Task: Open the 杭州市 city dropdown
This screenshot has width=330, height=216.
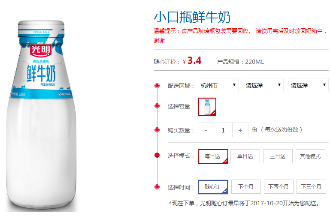Action: click(x=218, y=85)
